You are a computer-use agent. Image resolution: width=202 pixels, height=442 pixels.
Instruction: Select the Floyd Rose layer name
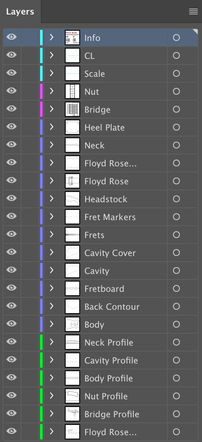click(107, 181)
